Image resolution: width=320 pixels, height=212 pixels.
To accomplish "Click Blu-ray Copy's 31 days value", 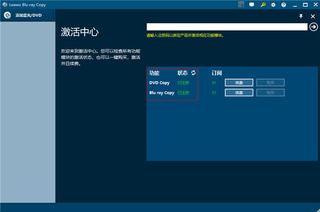I will [214, 92].
